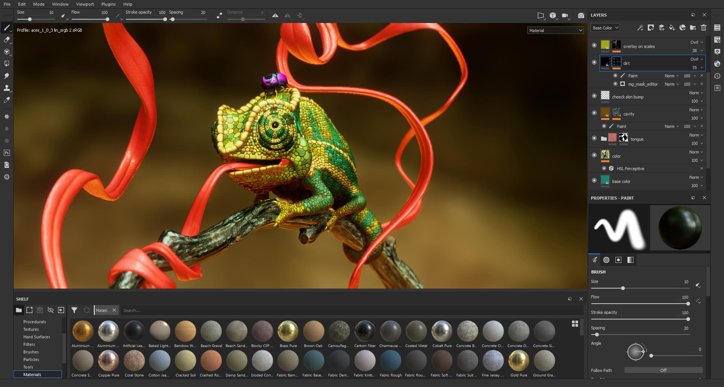The image size is (724, 387).
Task: Toggle visibility of overlay on scales layer
Action: pos(594,45)
